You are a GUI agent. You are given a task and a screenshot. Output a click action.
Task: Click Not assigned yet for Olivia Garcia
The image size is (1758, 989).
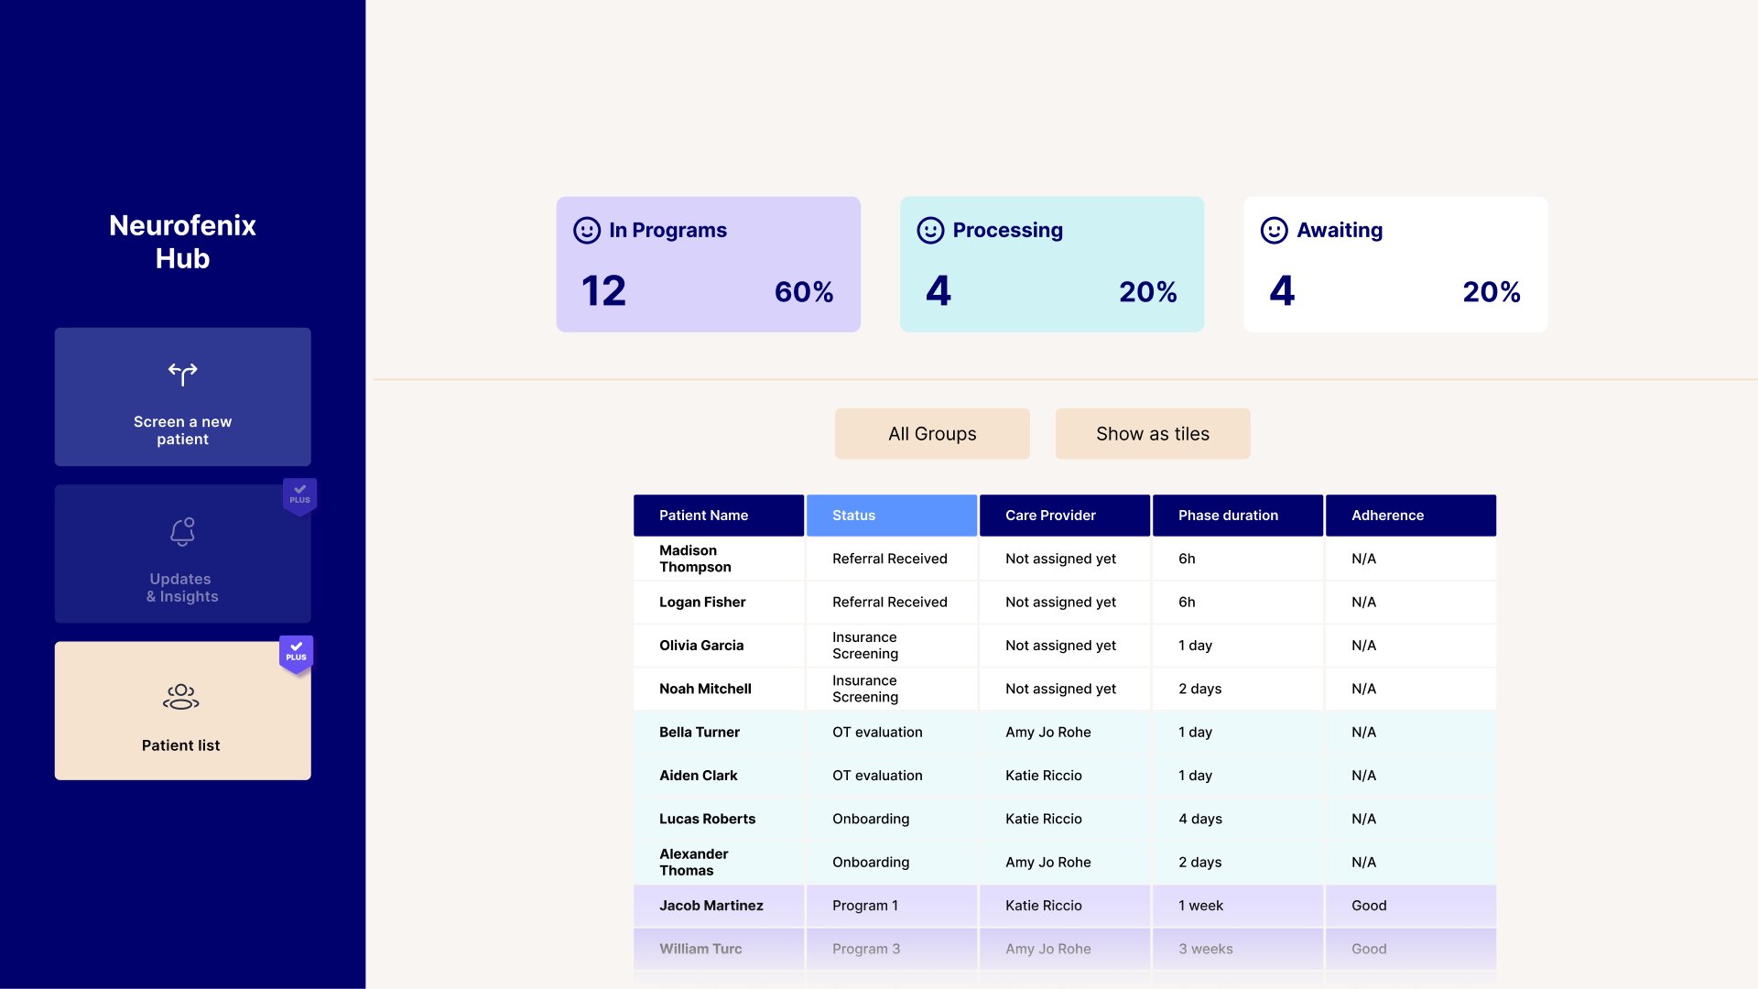[x=1060, y=646]
